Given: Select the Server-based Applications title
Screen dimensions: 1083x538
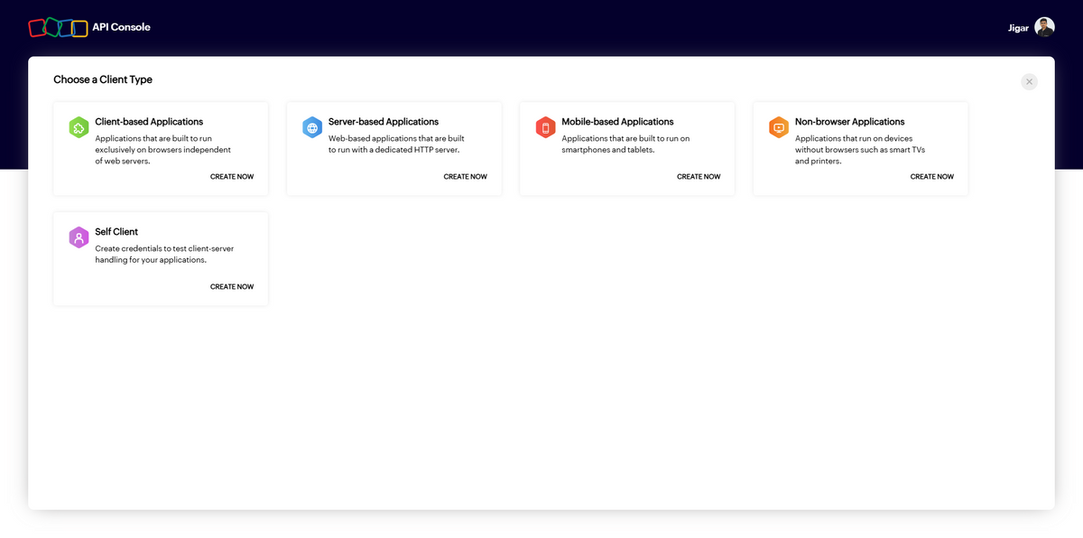Looking at the screenshot, I should click(x=384, y=122).
